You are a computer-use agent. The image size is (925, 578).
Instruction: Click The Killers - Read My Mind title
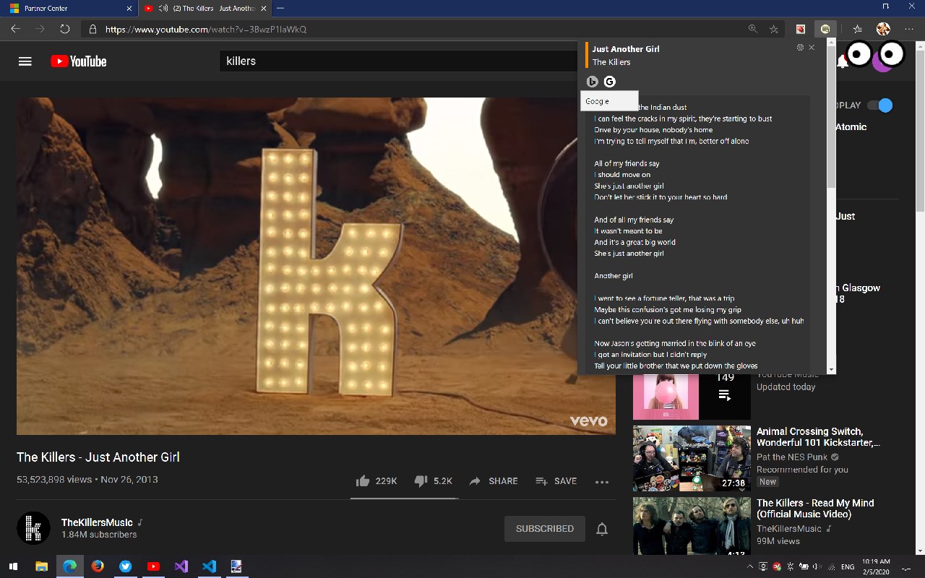click(x=815, y=509)
